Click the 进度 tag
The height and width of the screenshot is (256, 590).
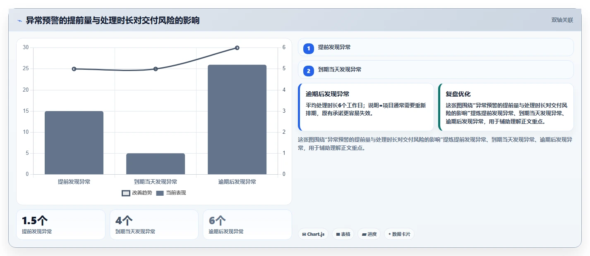coord(369,234)
